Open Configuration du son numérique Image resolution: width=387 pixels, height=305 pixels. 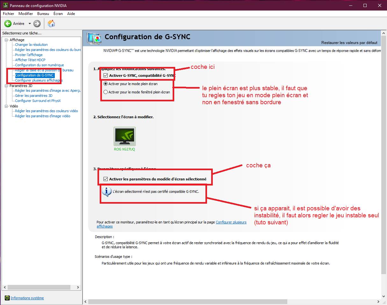click(x=39, y=65)
